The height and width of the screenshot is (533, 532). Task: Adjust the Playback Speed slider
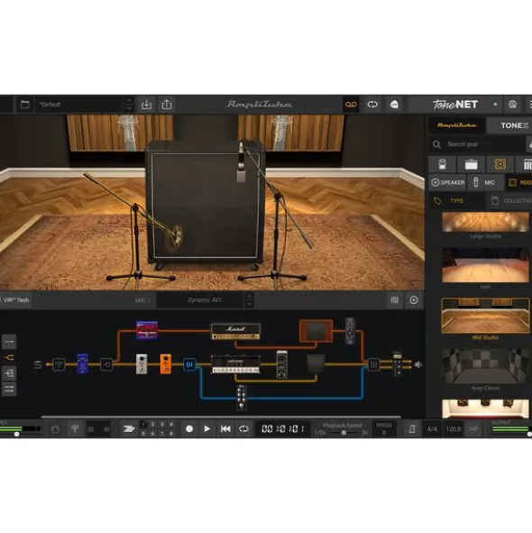tap(344, 433)
